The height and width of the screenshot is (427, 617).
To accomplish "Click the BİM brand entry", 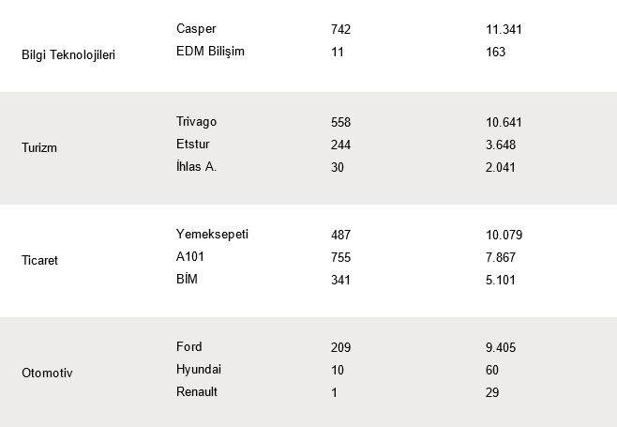I will (187, 279).
